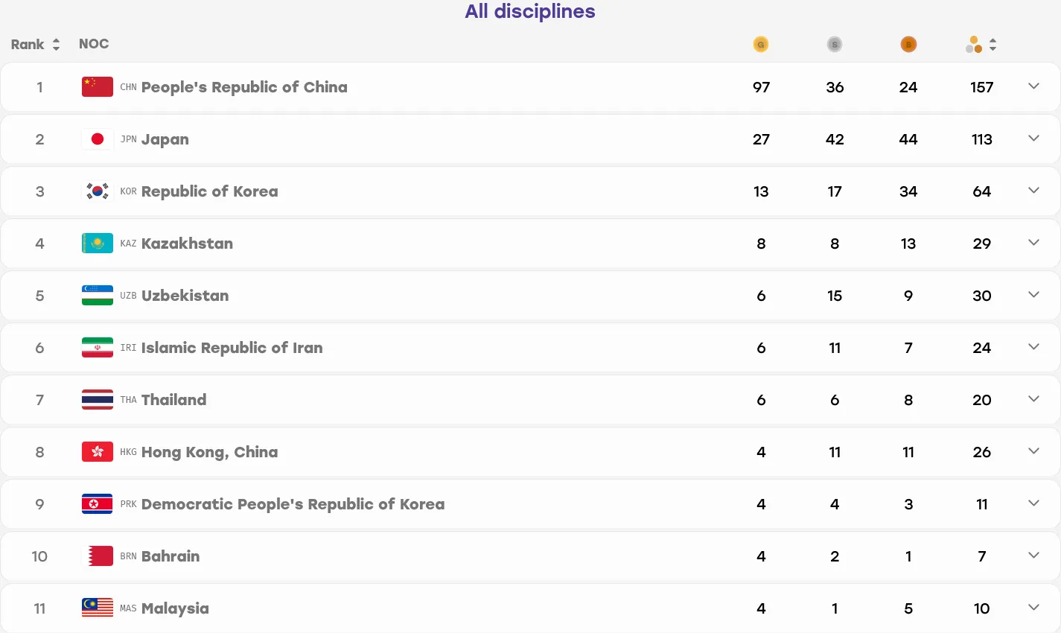1061x633 pixels.
Task: Click the Uzbekistan flag icon
Action: pyautogui.click(x=98, y=296)
